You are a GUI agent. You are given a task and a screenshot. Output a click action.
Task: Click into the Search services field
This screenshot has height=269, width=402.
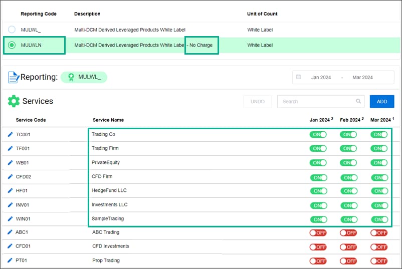[316, 102]
